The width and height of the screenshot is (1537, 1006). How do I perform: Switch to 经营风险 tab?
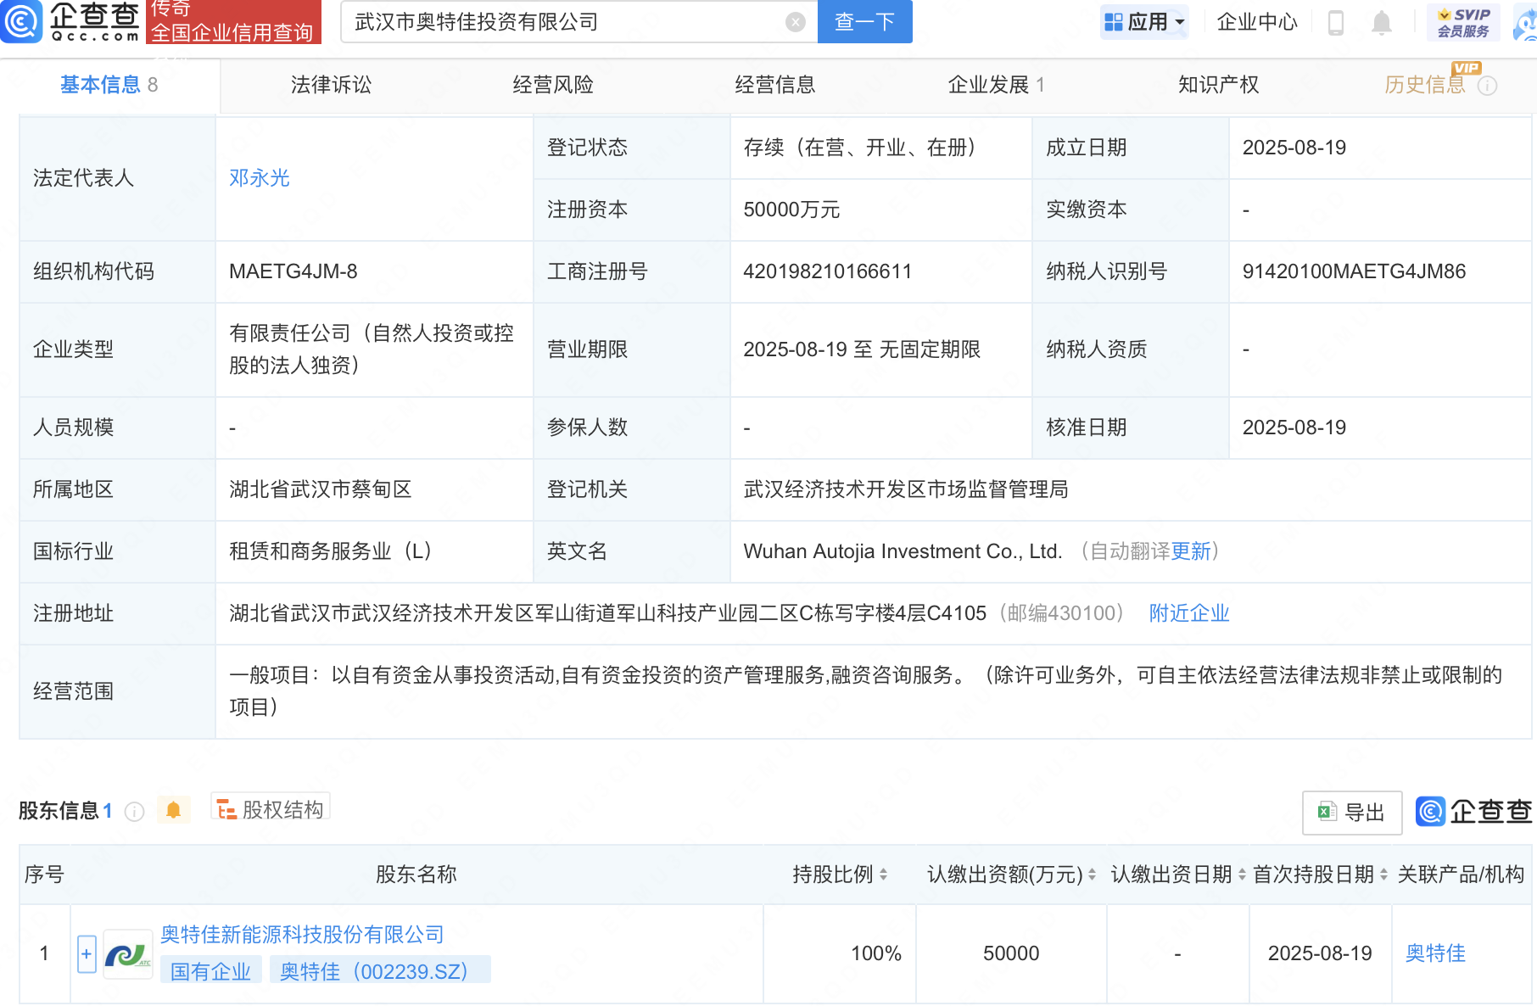point(553,85)
